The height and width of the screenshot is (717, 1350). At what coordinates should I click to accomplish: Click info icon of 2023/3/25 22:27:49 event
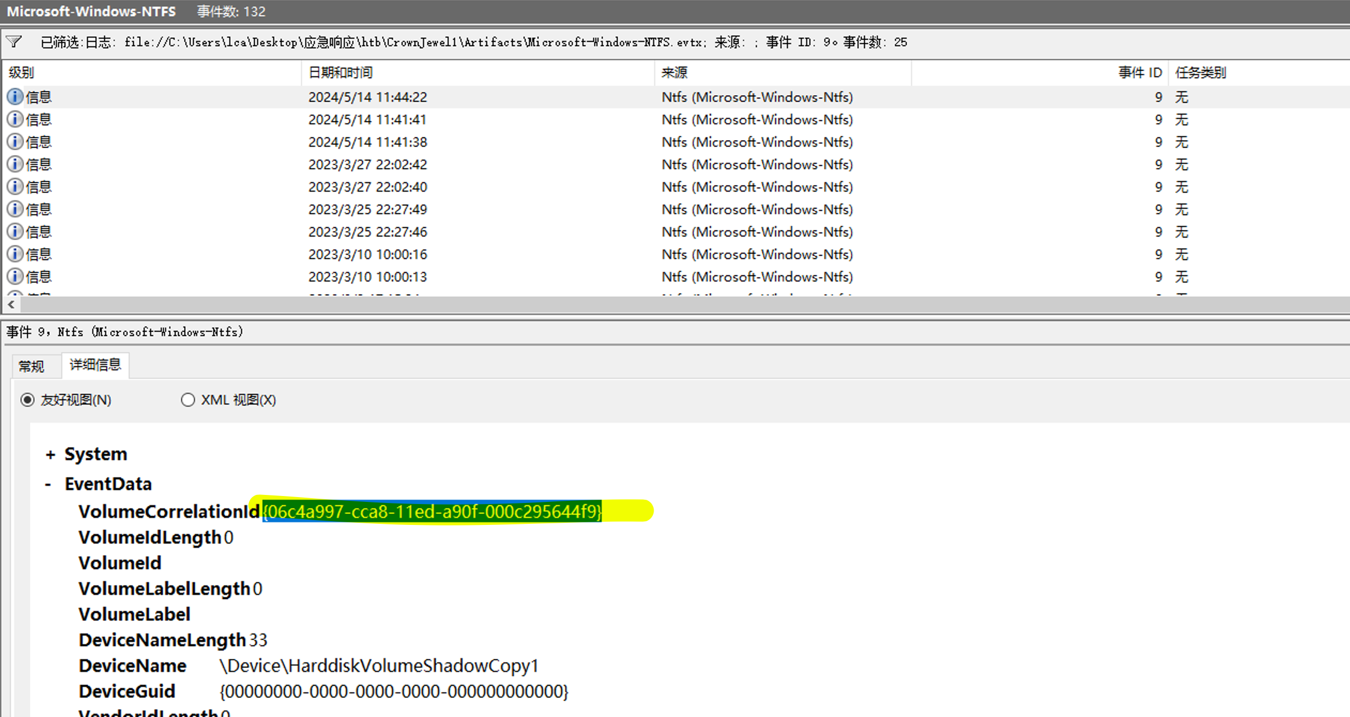15,209
